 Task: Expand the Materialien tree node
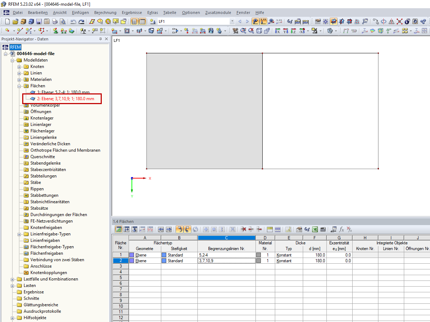19,79
